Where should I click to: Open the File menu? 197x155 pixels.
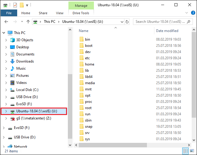click(x=9, y=13)
